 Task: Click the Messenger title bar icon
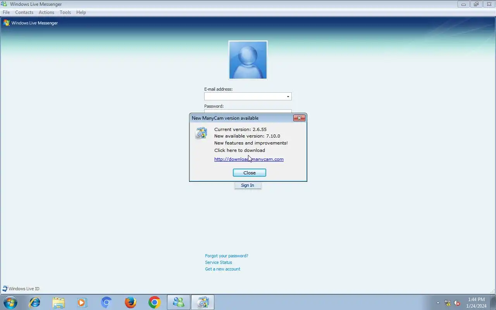coord(4,4)
